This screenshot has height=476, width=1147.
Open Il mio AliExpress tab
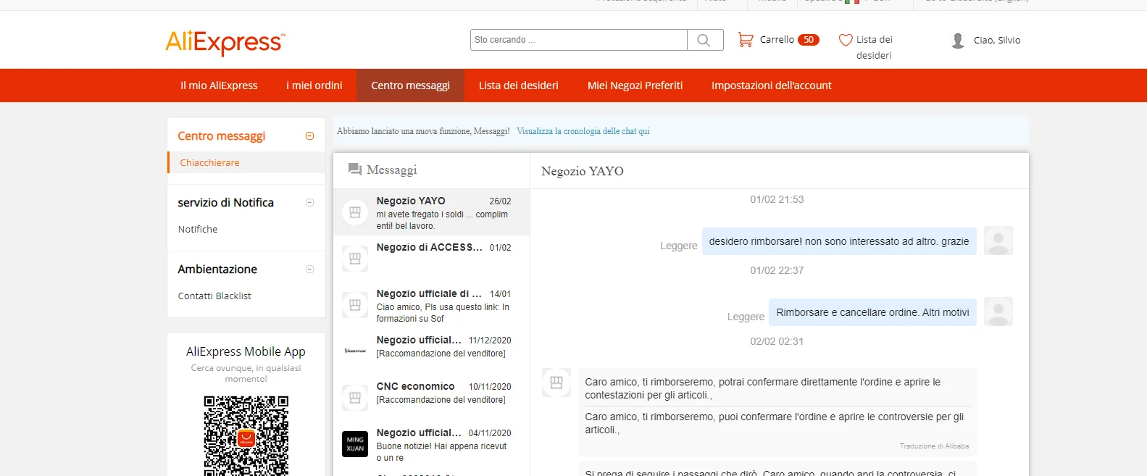pyautogui.click(x=219, y=85)
